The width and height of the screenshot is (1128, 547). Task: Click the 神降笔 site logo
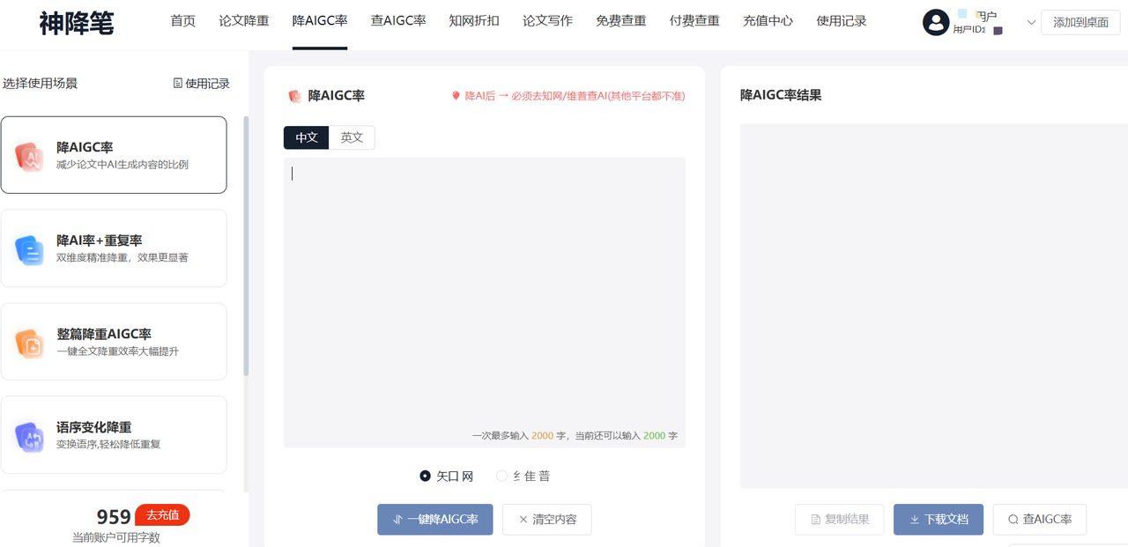pyautogui.click(x=77, y=23)
